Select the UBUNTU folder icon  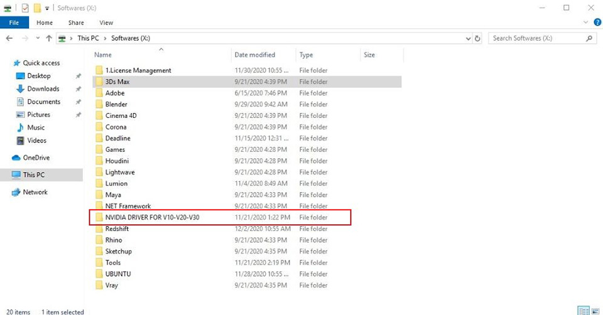click(x=99, y=274)
